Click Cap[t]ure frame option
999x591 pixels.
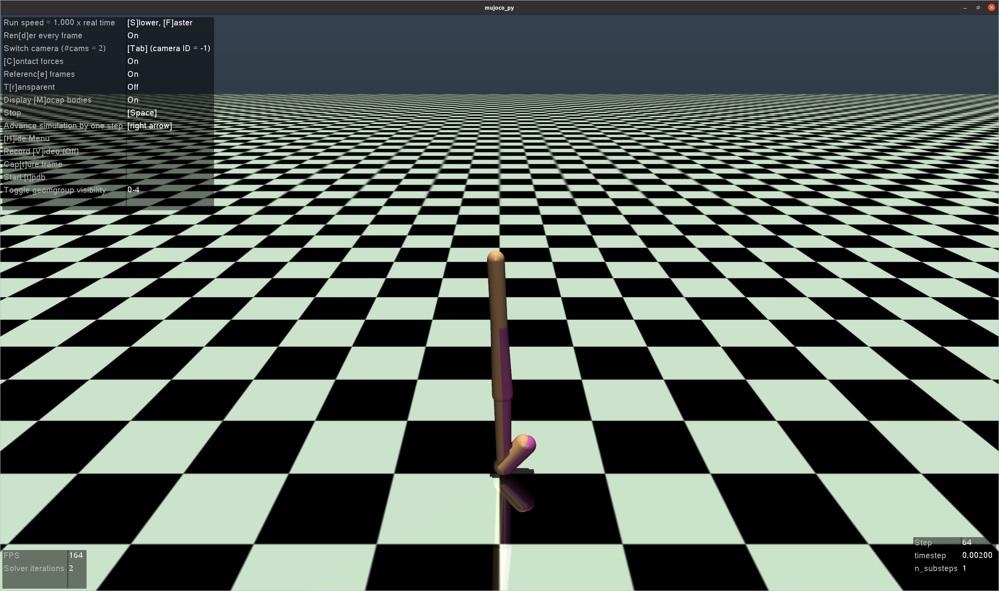coord(33,164)
